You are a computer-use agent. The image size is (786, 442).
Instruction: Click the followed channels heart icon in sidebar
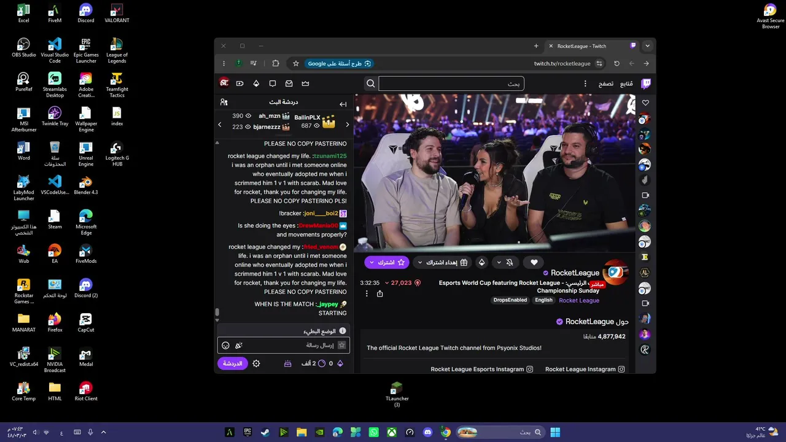point(645,103)
